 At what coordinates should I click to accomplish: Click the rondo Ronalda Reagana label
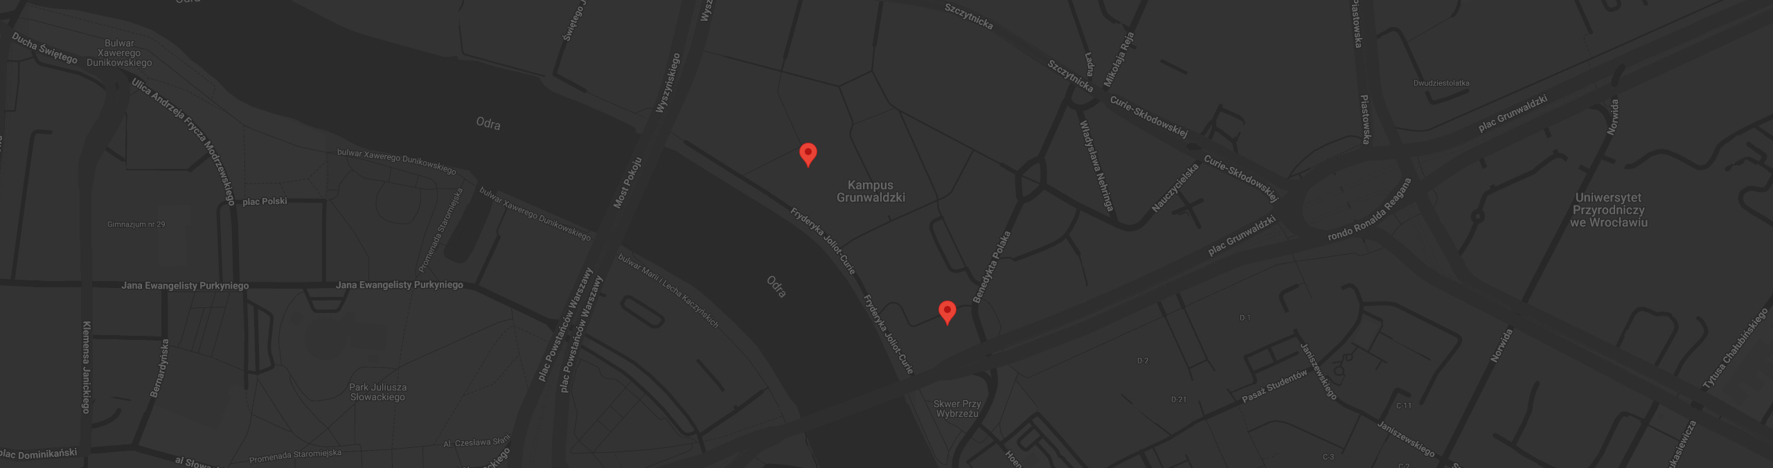click(1369, 210)
